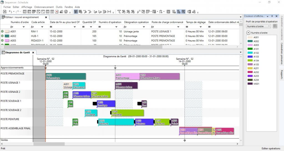Image resolution: width=284 pixels, height=151 pixels.
Task: Toggle the green status circle of A001
Action: 2,32
